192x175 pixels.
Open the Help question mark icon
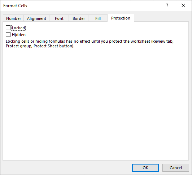click(x=167, y=5)
